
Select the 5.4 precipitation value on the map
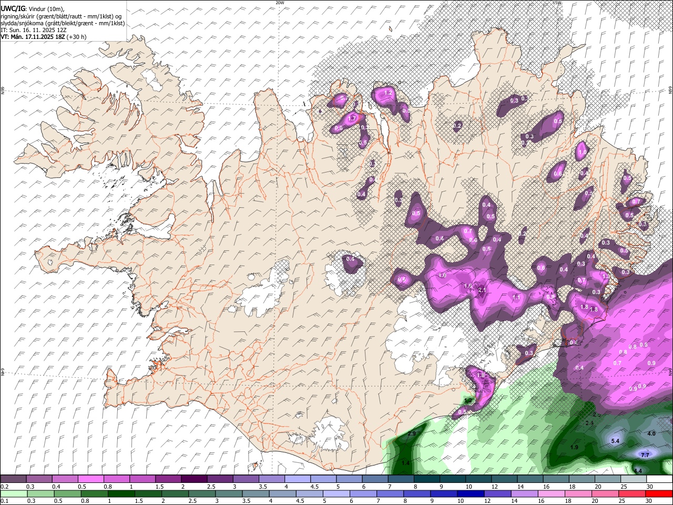[616, 441]
